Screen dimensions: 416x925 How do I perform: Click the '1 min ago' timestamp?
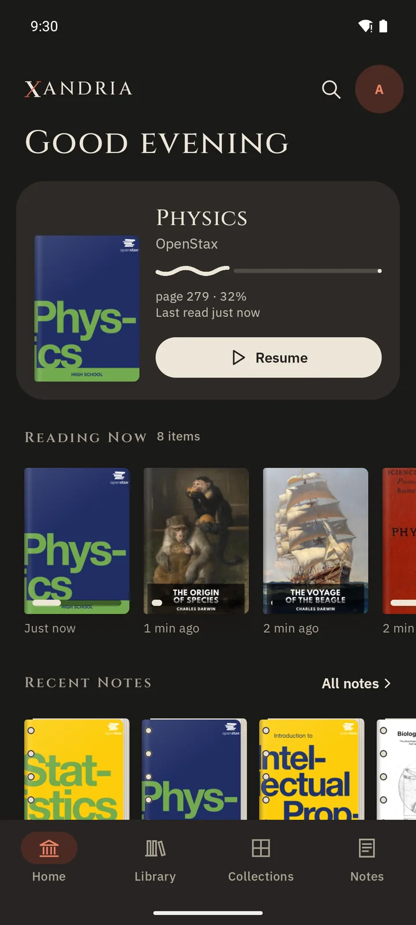point(172,628)
